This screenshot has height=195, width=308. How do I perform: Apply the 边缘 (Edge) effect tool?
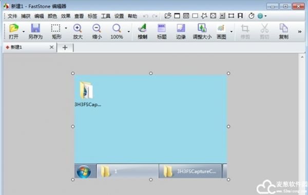181,28
